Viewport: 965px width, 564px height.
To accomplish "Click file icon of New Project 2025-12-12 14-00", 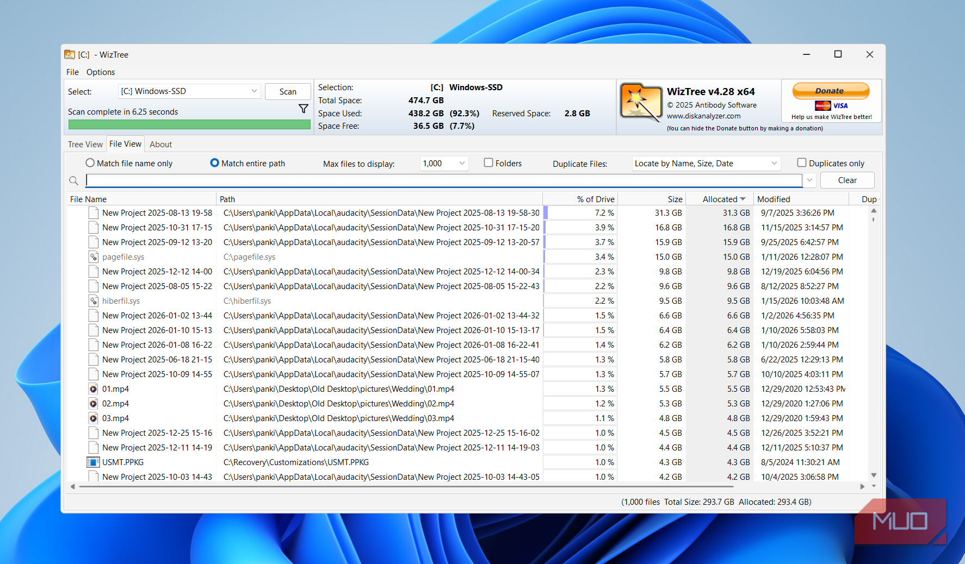I will coord(94,272).
